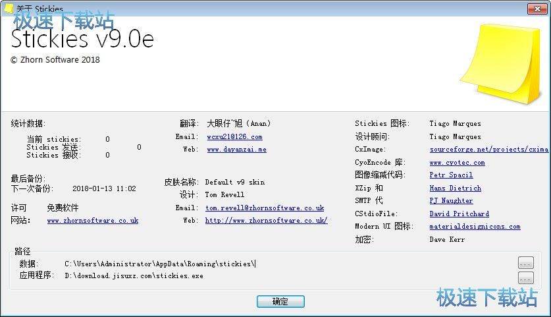Click the 应用程序 path text D:\download.jisuxz.com\stickies.exe
The height and width of the screenshot is (317, 551).
coord(134,276)
